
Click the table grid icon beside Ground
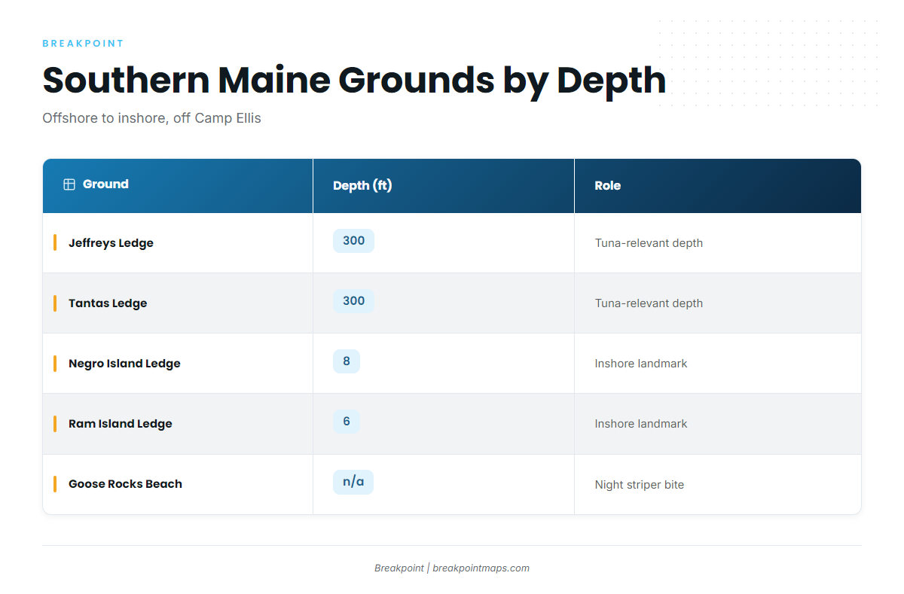tap(69, 184)
